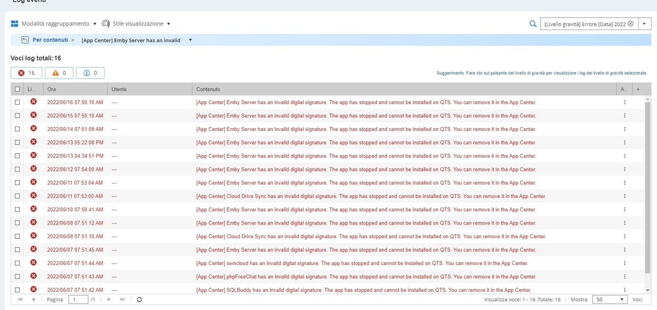Viewport: 657px width, 310px height.
Task: Go to next page of logs
Action: point(109,300)
